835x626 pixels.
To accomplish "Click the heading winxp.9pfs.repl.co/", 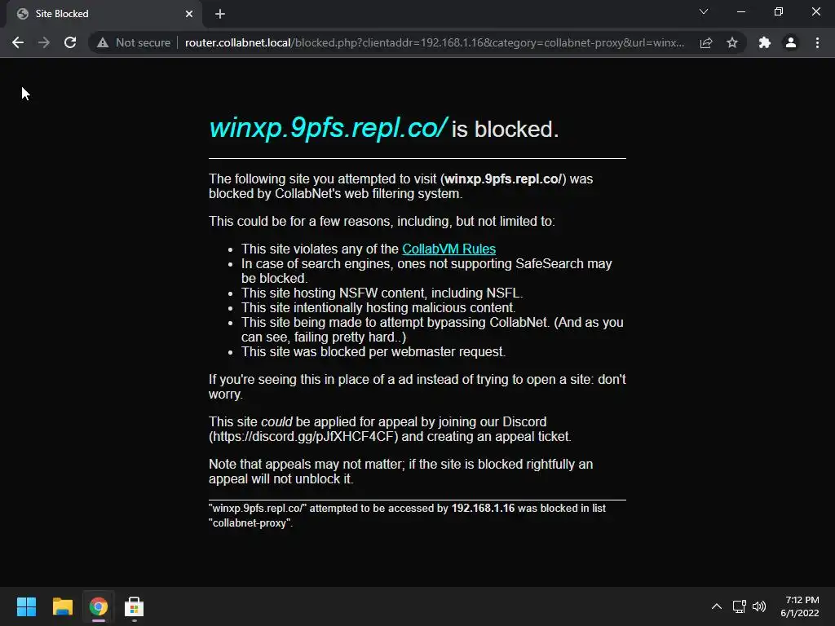I will tap(328, 128).
